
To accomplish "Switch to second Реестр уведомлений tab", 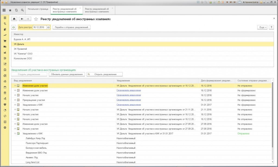I will pyautogui.click(x=97, y=10).
